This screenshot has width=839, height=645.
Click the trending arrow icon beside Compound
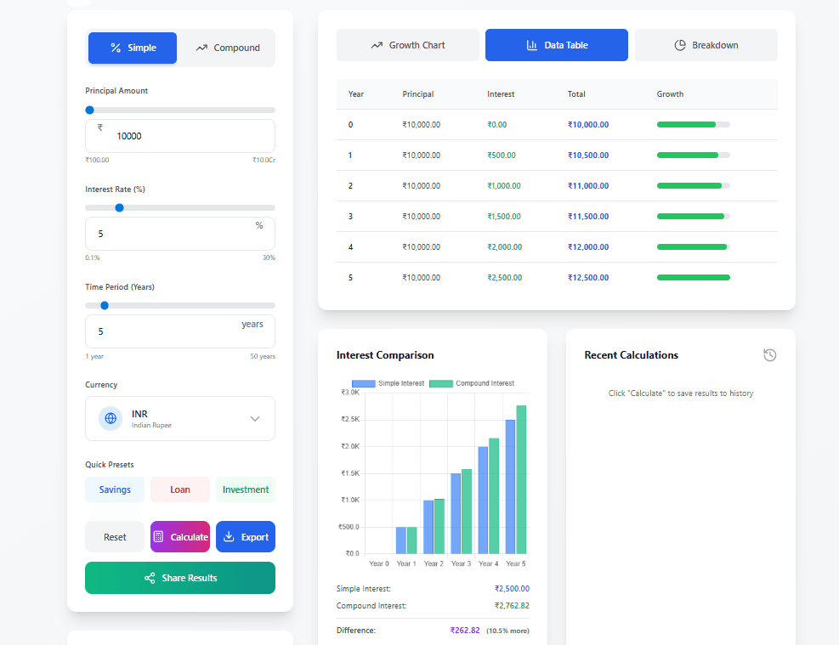tap(202, 48)
